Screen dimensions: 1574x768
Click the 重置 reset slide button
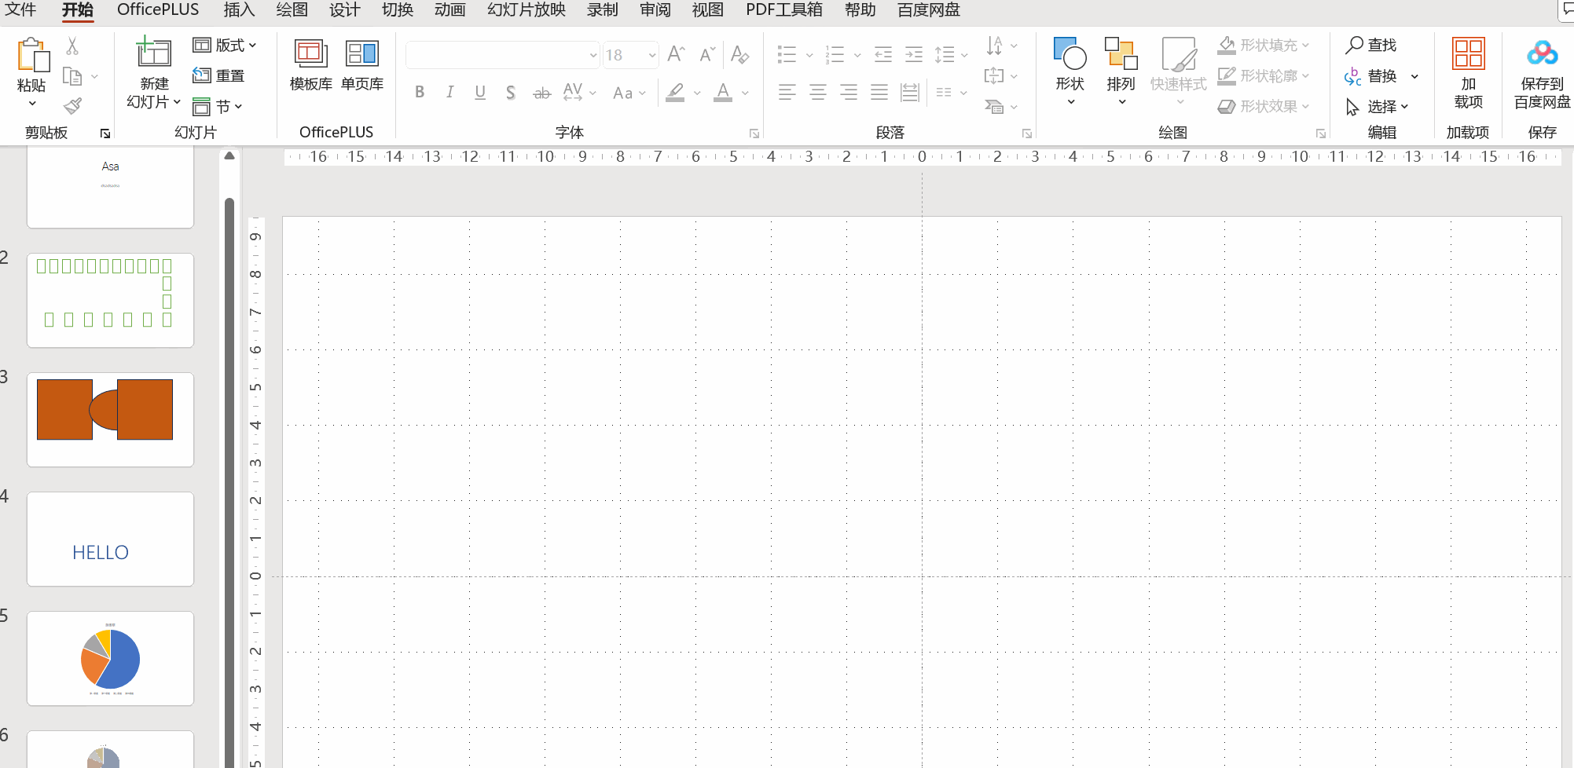(x=219, y=75)
